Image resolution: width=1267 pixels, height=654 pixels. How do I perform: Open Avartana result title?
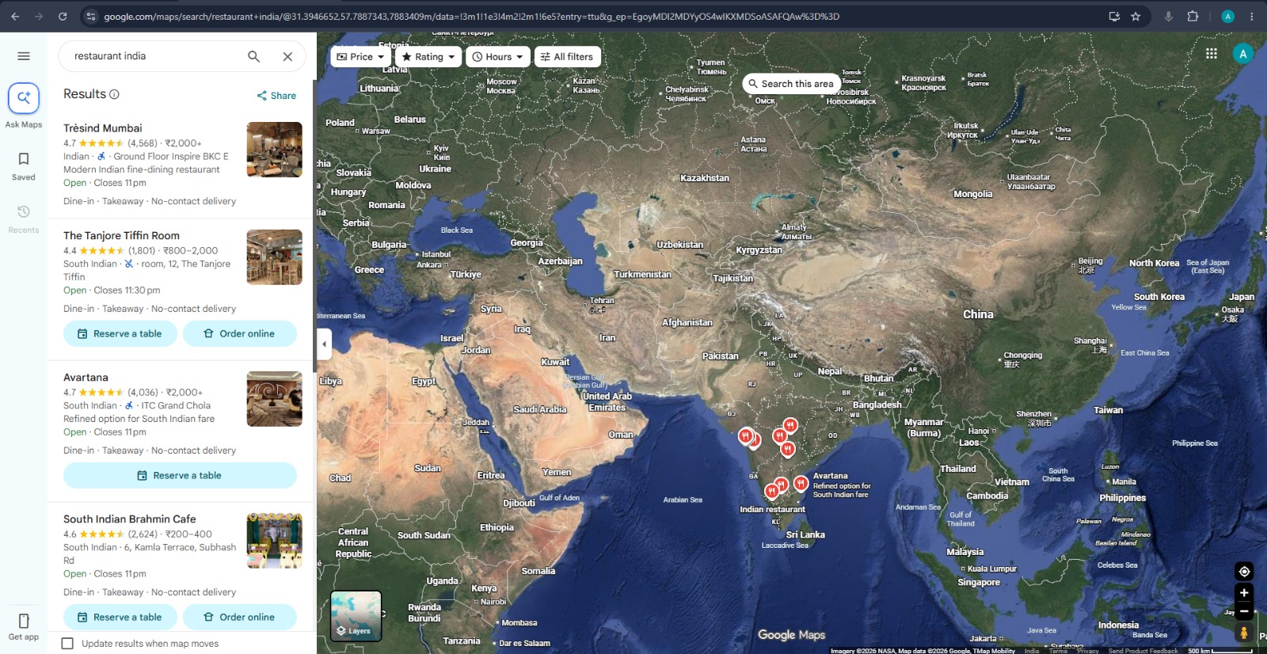coord(86,378)
